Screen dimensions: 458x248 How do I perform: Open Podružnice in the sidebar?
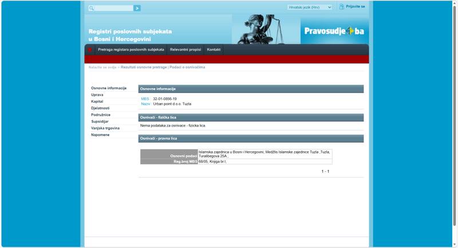[101, 115]
